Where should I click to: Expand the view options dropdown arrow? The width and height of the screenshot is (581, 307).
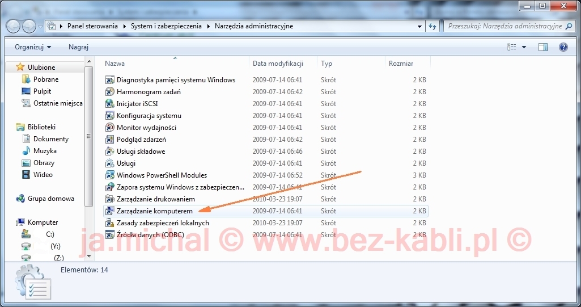(x=524, y=47)
